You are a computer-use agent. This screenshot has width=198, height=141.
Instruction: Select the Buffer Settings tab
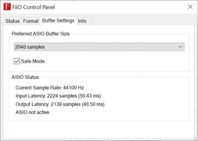[x=58, y=21]
